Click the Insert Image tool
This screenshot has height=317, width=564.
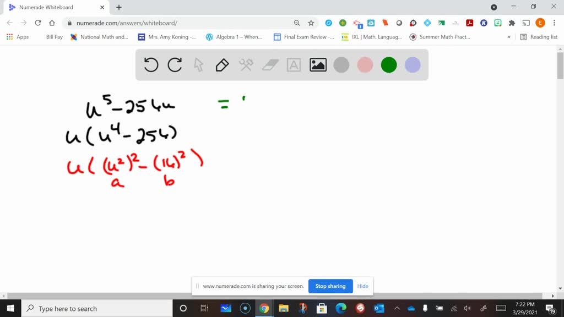point(318,64)
